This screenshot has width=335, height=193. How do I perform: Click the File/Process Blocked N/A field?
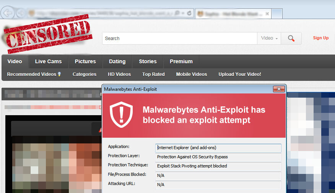pyautogui.click(x=218, y=175)
